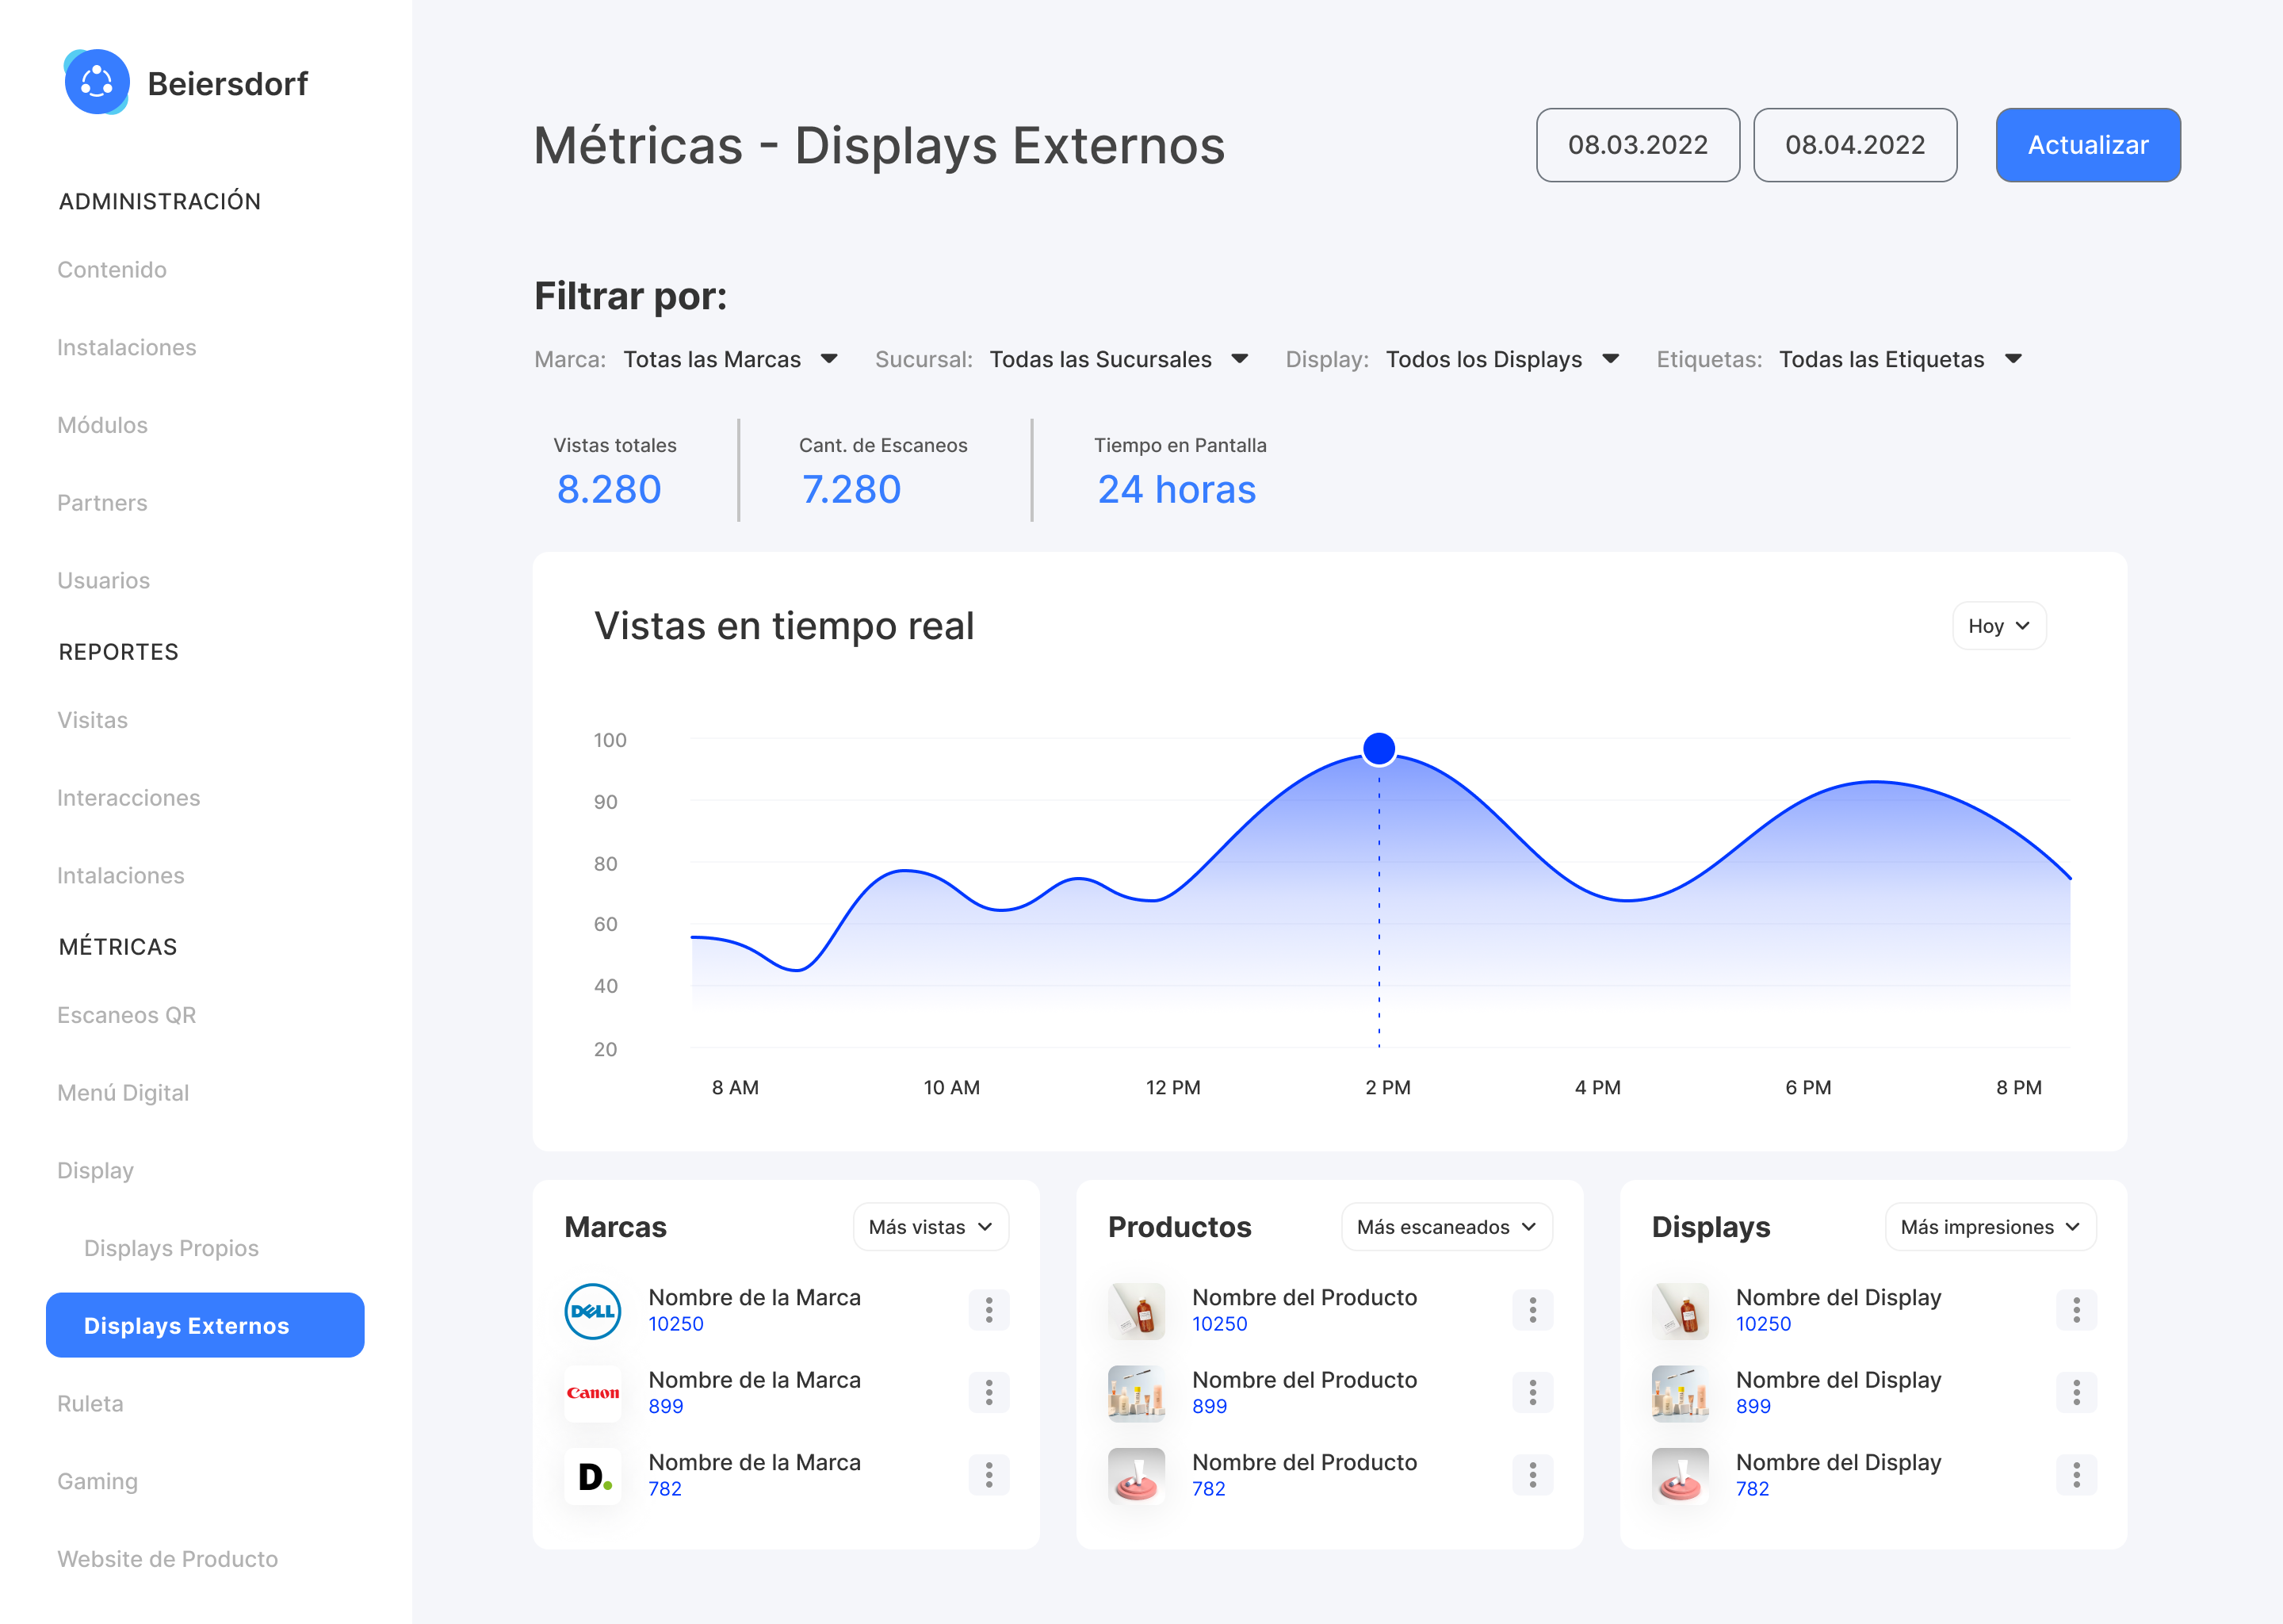Image resolution: width=2283 pixels, height=1624 pixels.
Task: Click the 2 PM chart data point
Action: pyautogui.click(x=1379, y=748)
